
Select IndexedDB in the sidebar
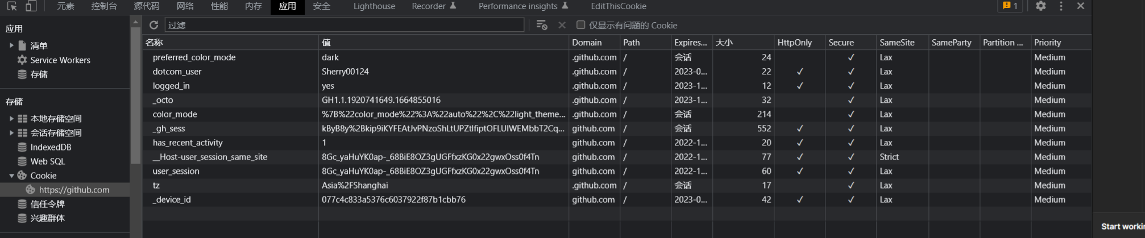coord(51,147)
